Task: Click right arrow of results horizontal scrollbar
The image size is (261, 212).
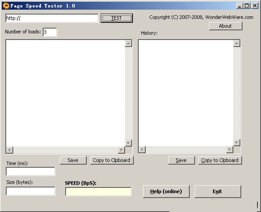Action: [121, 150]
